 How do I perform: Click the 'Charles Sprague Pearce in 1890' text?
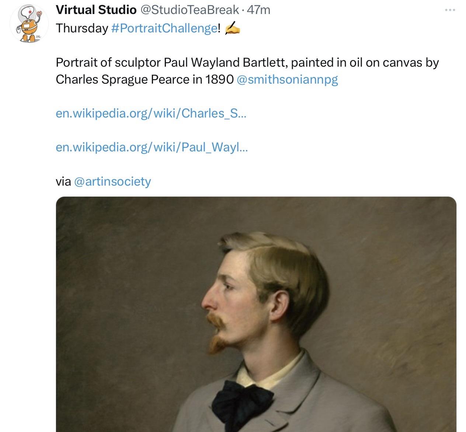pyautogui.click(x=145, y=79)
